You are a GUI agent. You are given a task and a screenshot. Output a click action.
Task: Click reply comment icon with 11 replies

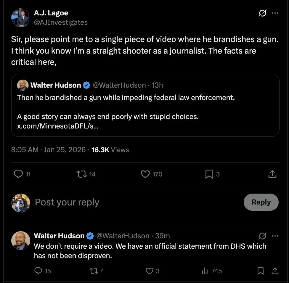click(19, 174)
